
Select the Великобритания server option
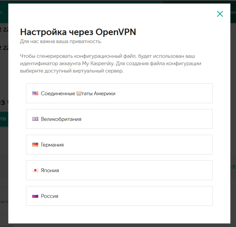pyautogui.click(x=119, y=119)
